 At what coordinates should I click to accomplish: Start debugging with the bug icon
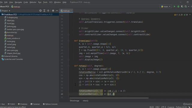pos(178,7)
